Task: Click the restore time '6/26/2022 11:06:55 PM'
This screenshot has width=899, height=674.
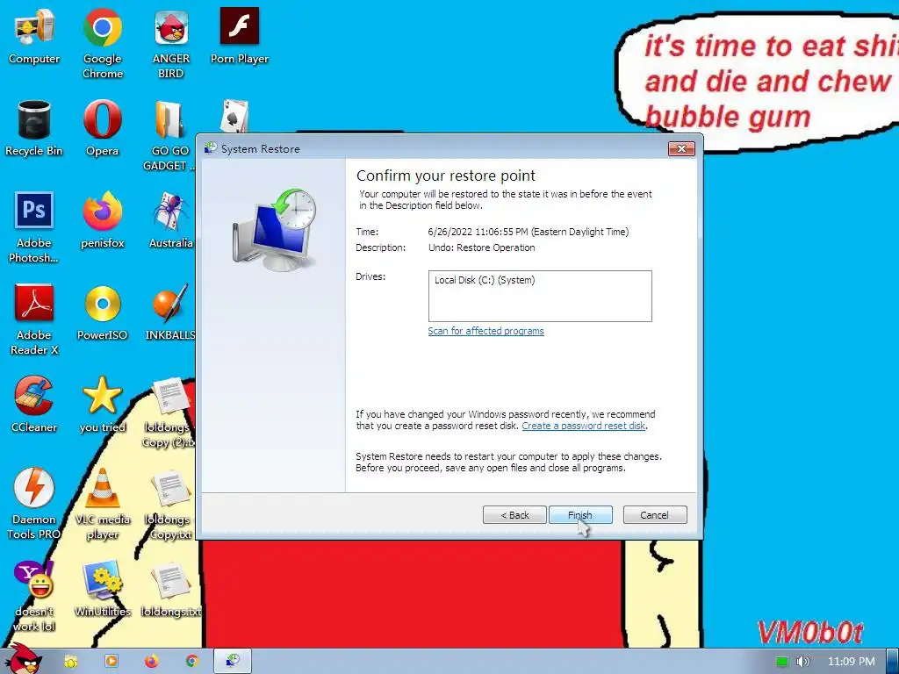Action: click(x=478, y=232)
